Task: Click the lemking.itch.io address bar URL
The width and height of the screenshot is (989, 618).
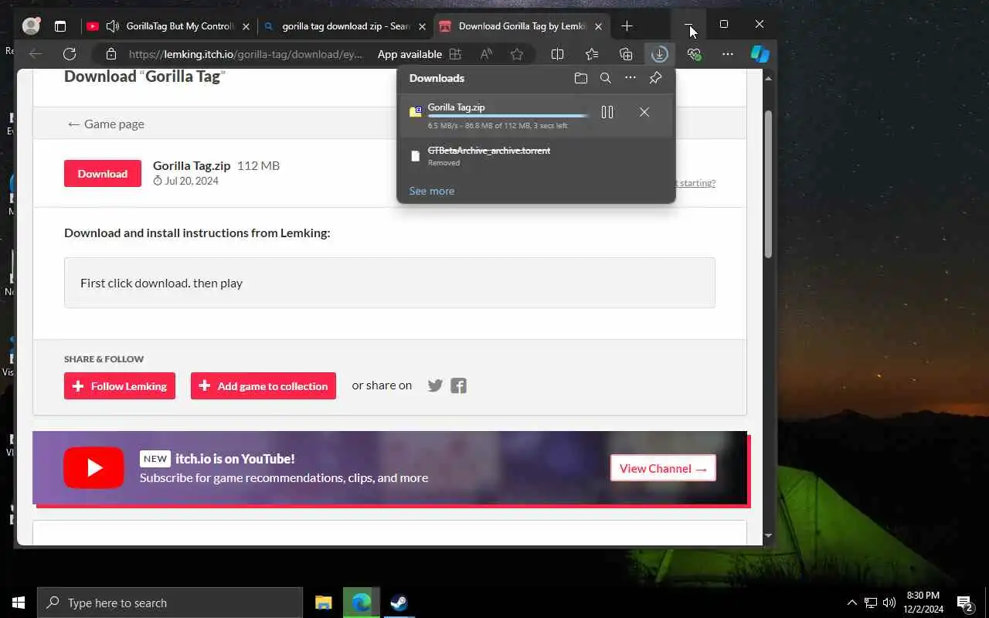Action: pyautogui.click(x=246, y=54)
